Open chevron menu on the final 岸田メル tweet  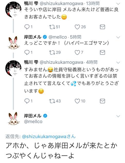click(118, 116)
